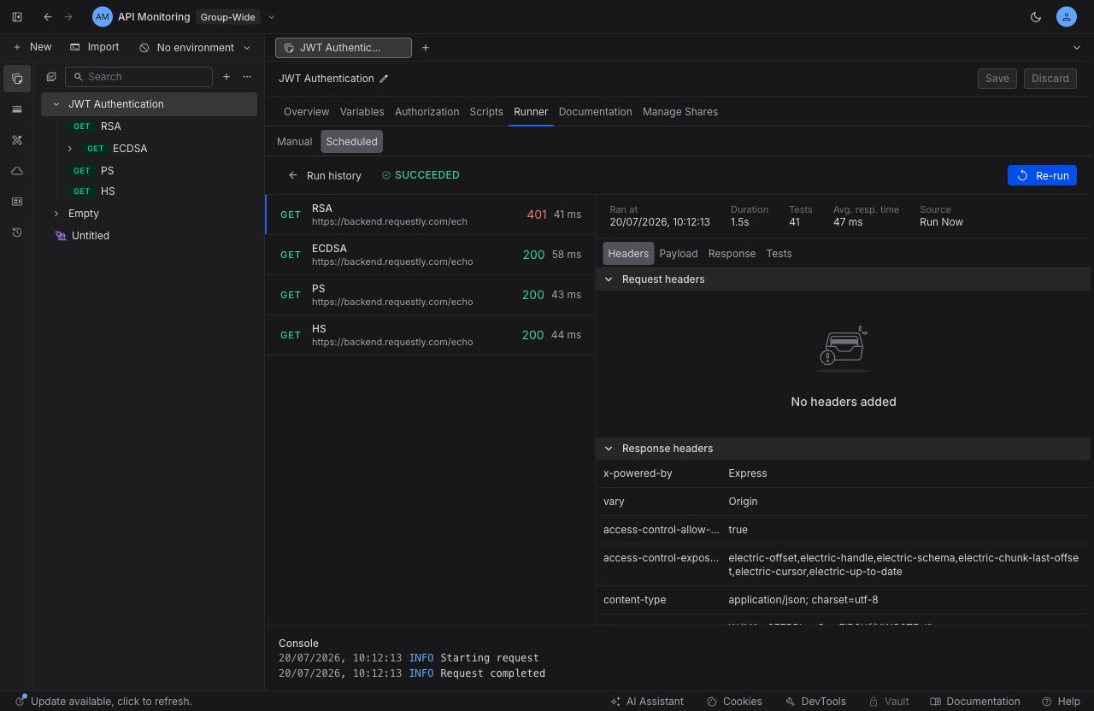Click the Save button
This screenshot has height=711, width=1094.
(x=997, y=79)
